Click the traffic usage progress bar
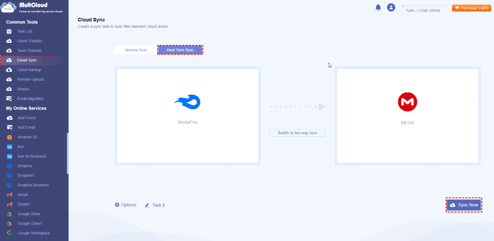Viewport: 494px width, 241px height. pyautogui.click(x=424, y=5)
